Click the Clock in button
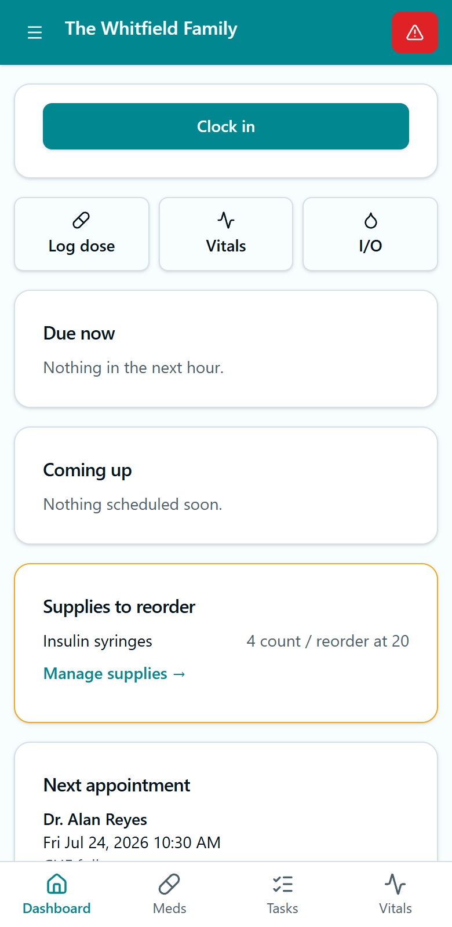Viewport: 452px width, 927px height. (226, 126)
